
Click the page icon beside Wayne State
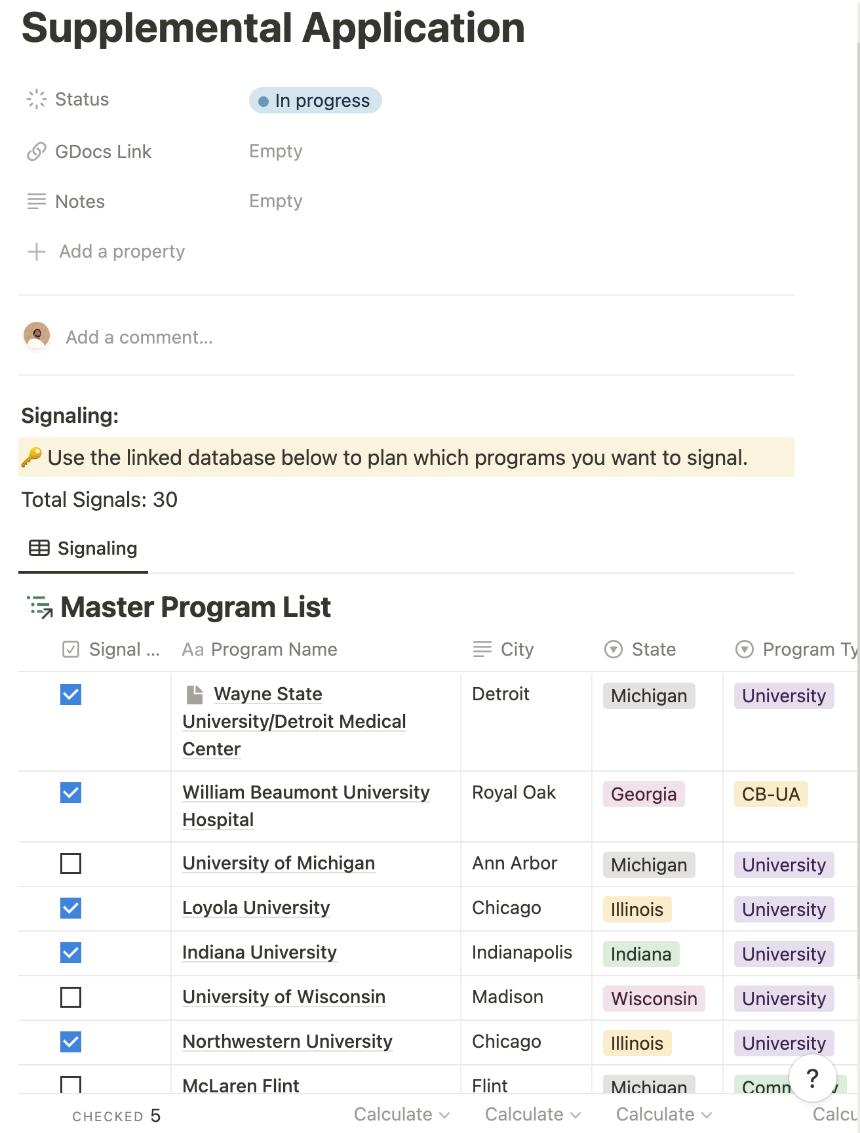195,694
